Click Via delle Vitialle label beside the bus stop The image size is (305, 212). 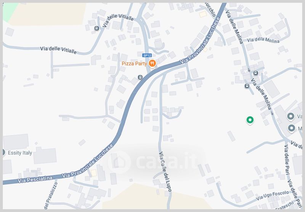[x=118, y=21]
